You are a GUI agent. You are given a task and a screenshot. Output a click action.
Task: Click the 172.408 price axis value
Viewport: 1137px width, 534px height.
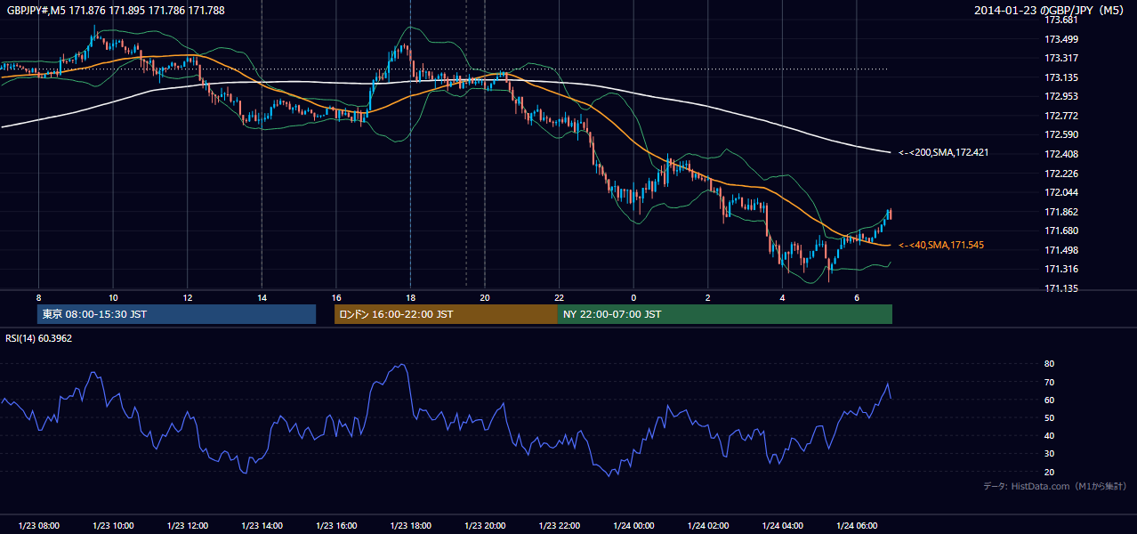click(1061, 154)
